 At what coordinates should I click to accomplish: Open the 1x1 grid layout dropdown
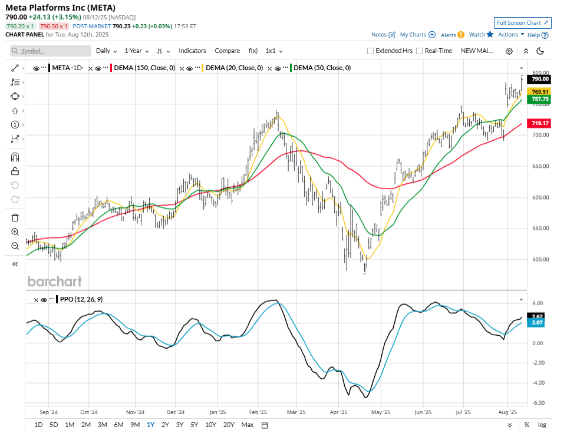click(x=273, y=51)
